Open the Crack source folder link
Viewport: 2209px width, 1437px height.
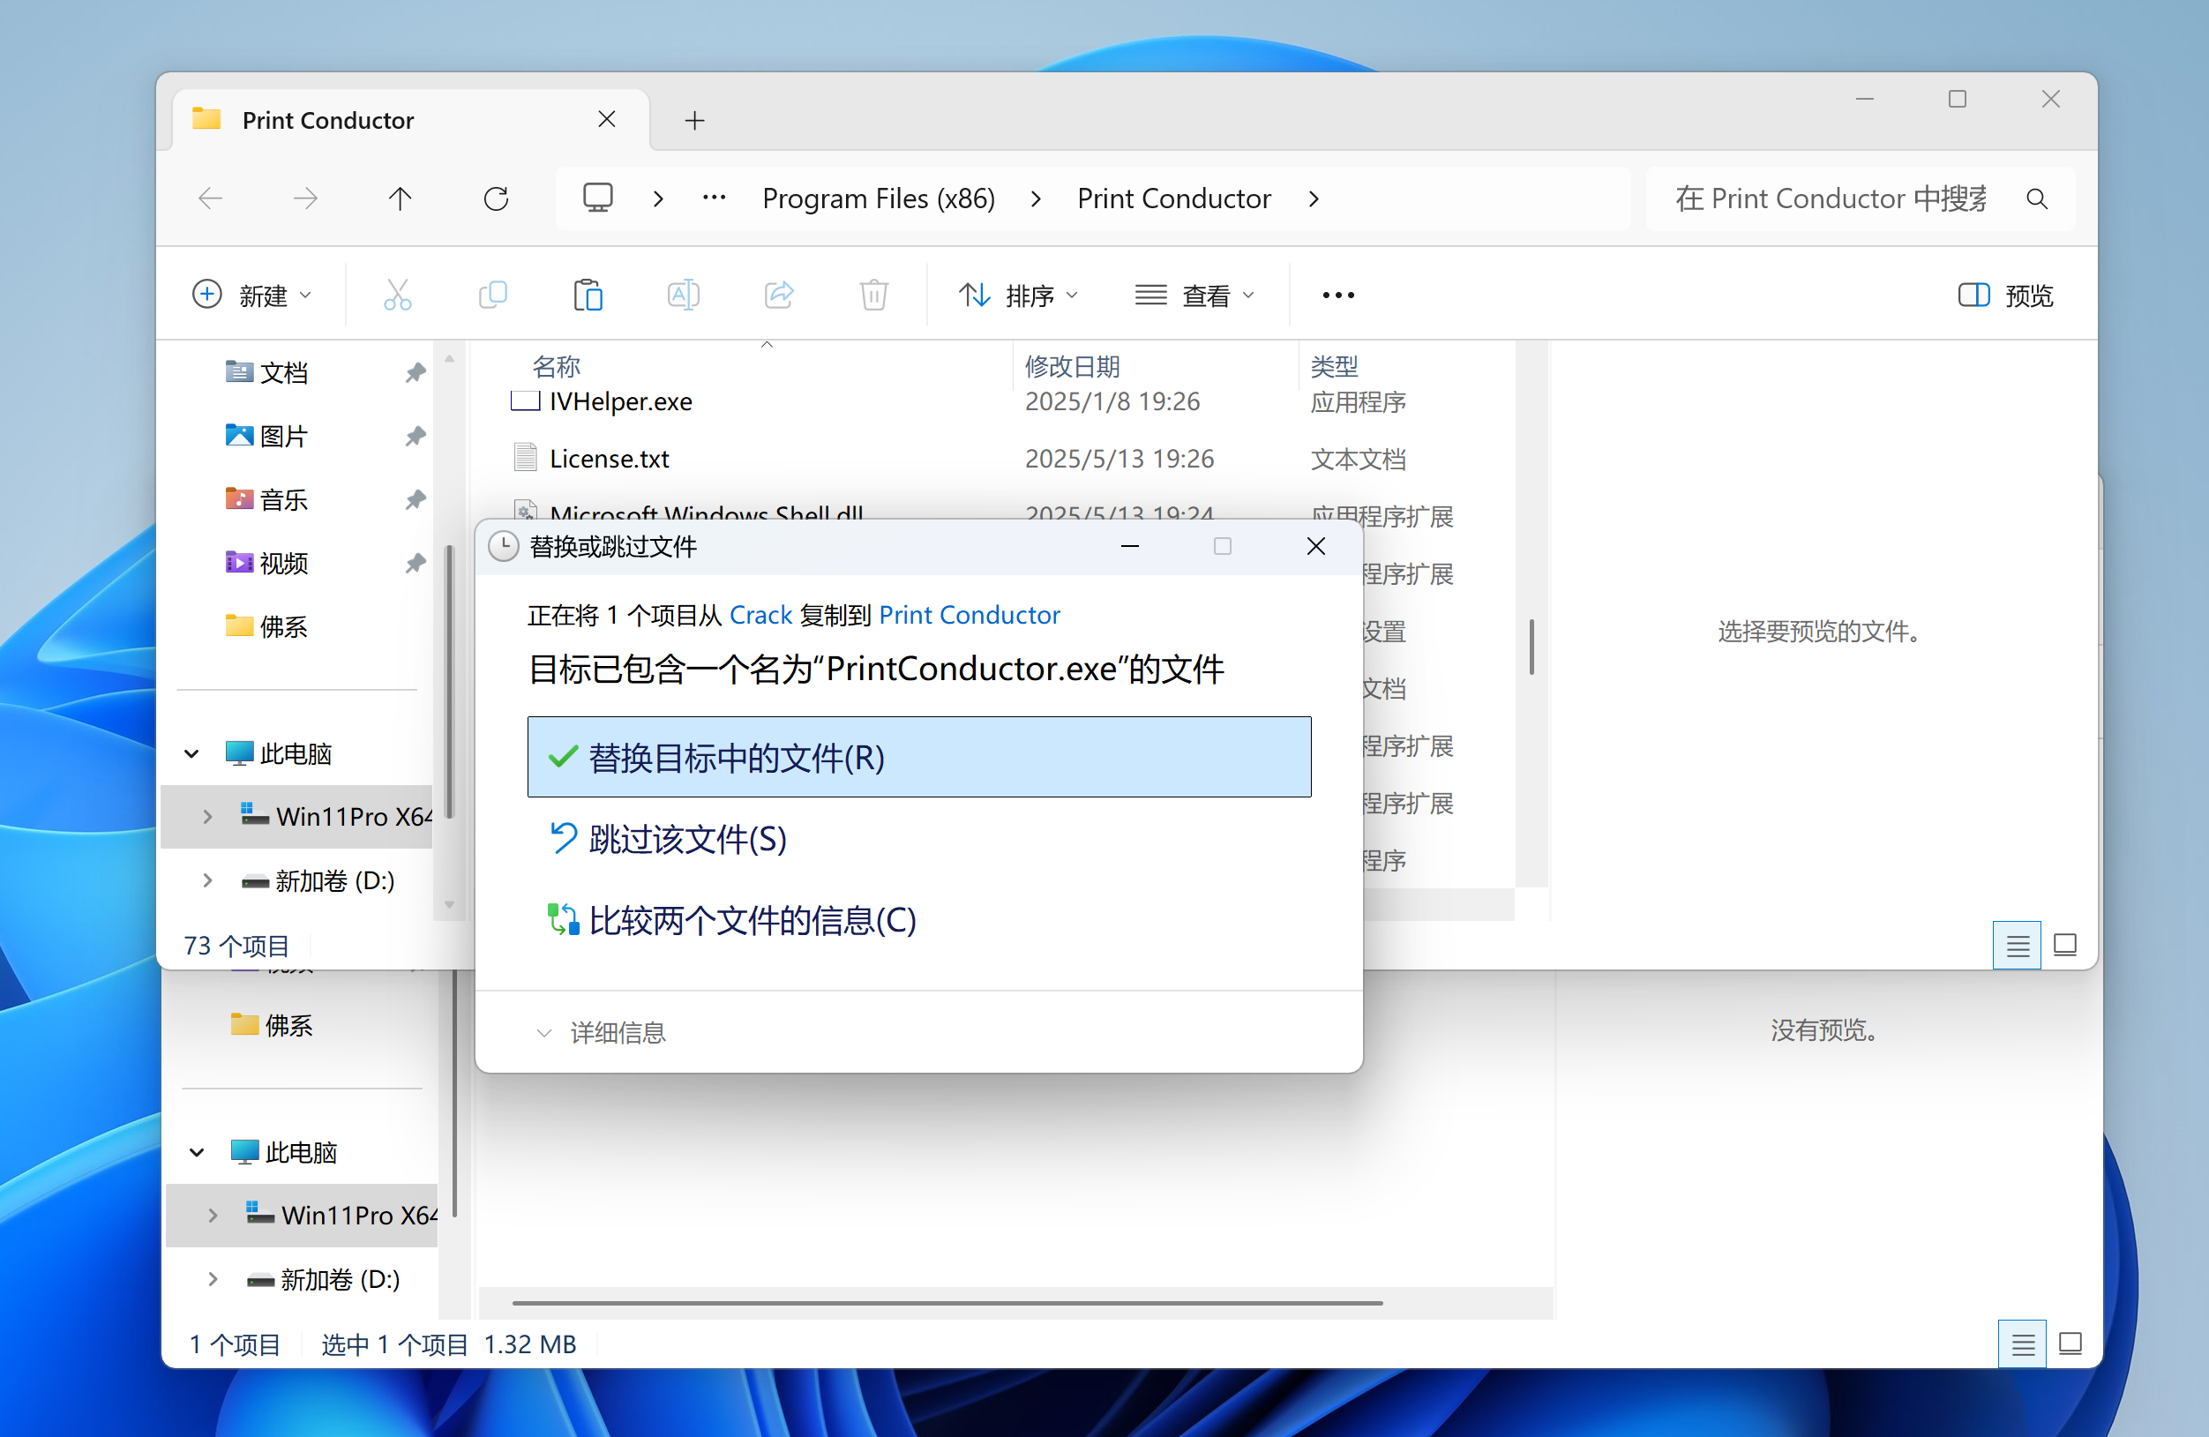760,616
